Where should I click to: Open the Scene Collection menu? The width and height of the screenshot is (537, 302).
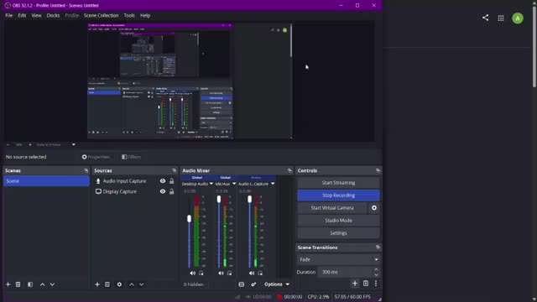[x=101, y=15]
